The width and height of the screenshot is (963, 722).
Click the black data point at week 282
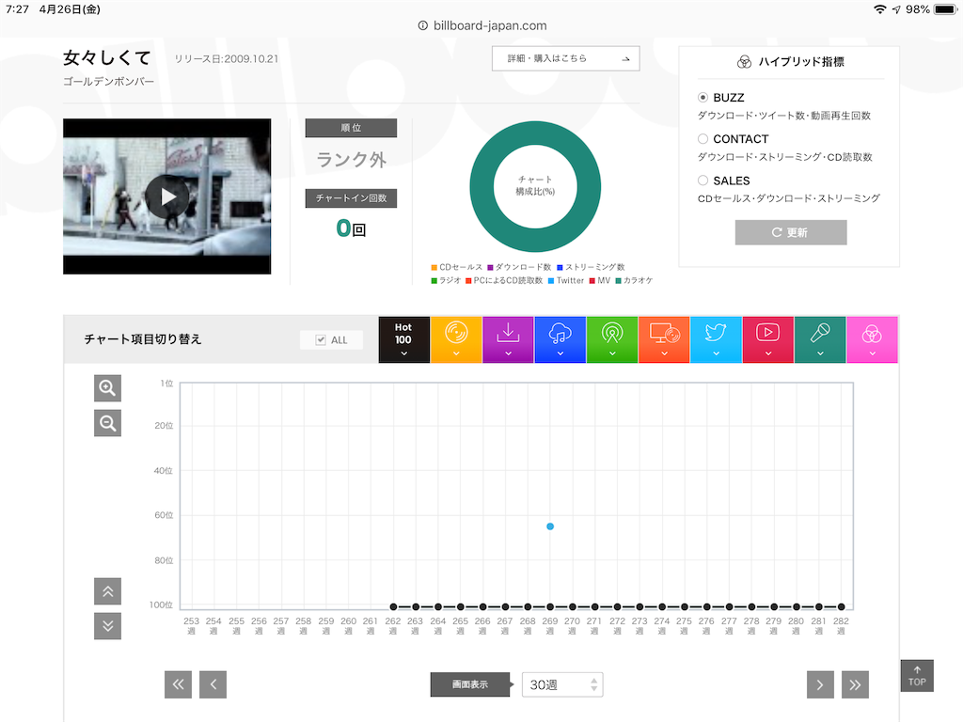842,606
